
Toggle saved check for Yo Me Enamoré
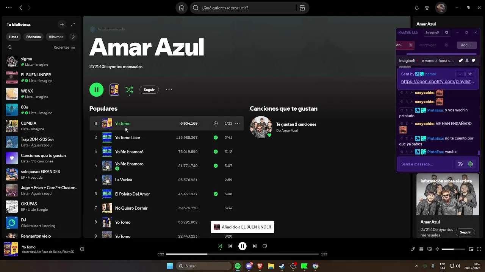coord(216,151)
